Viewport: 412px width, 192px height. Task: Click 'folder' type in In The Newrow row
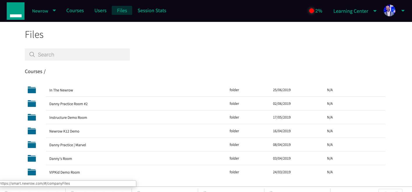pyautogui.click(x=234, y=90)
